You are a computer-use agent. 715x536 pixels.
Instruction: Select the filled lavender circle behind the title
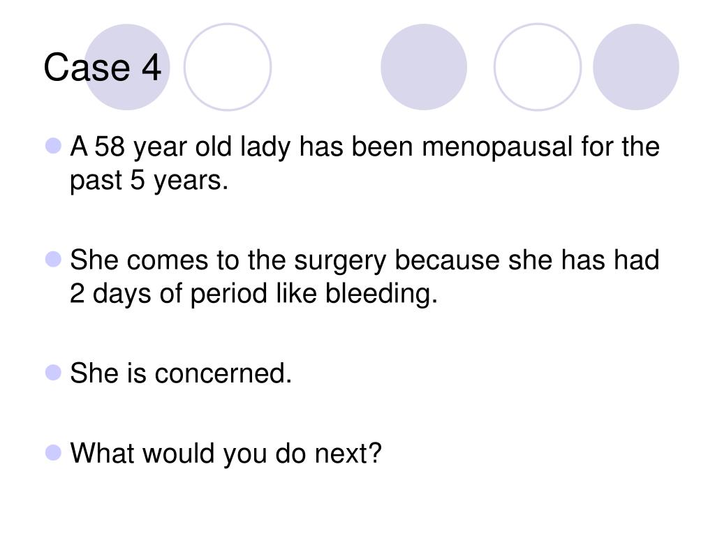[x=127, y=67]
